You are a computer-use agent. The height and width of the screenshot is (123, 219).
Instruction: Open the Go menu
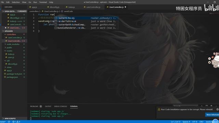pos(30,2)
